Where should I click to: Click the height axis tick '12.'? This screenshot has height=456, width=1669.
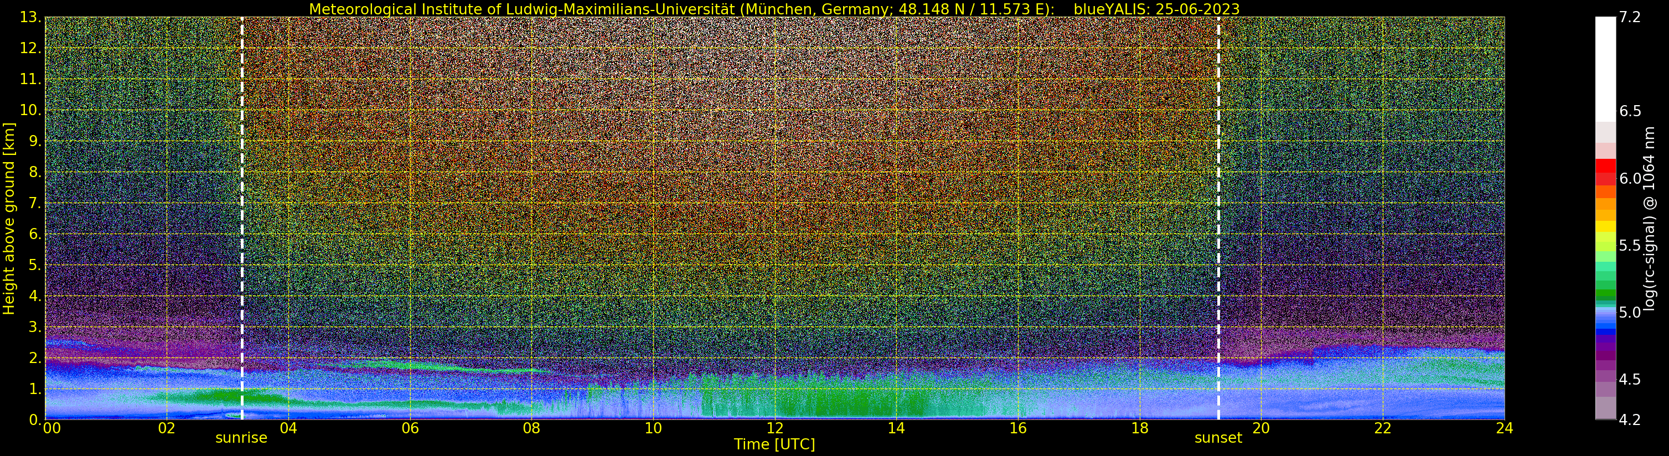(x=30, y=49)
